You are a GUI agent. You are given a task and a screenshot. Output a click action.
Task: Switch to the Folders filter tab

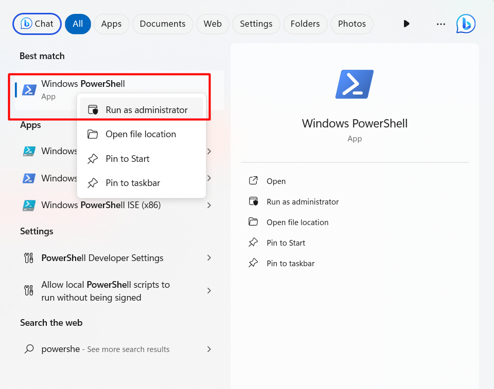coord(305,24)
